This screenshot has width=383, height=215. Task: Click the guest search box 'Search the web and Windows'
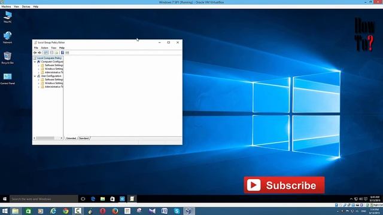click(x=44, y=199)
